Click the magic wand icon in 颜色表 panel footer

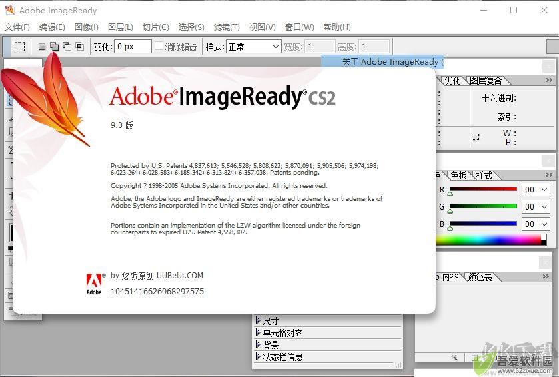[x=454, y=357]
